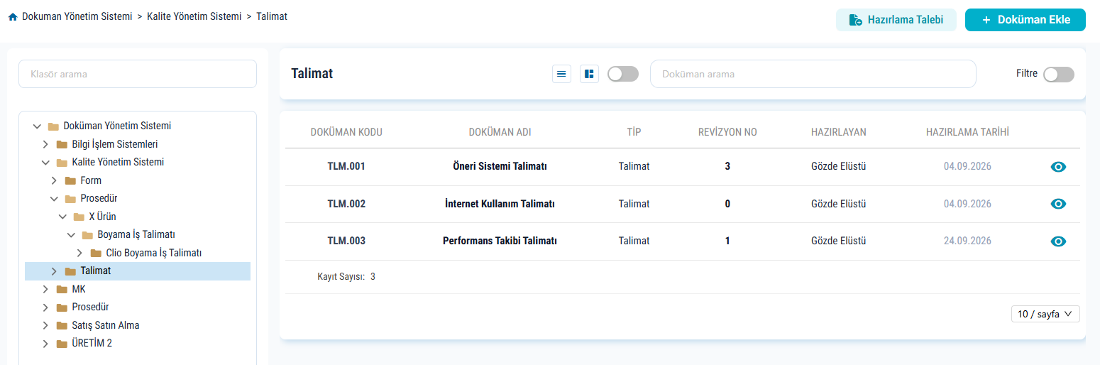Open the 10 / sayfa page size dropdown
The width and height of the screenshot is (1100, 365).
1045,314
